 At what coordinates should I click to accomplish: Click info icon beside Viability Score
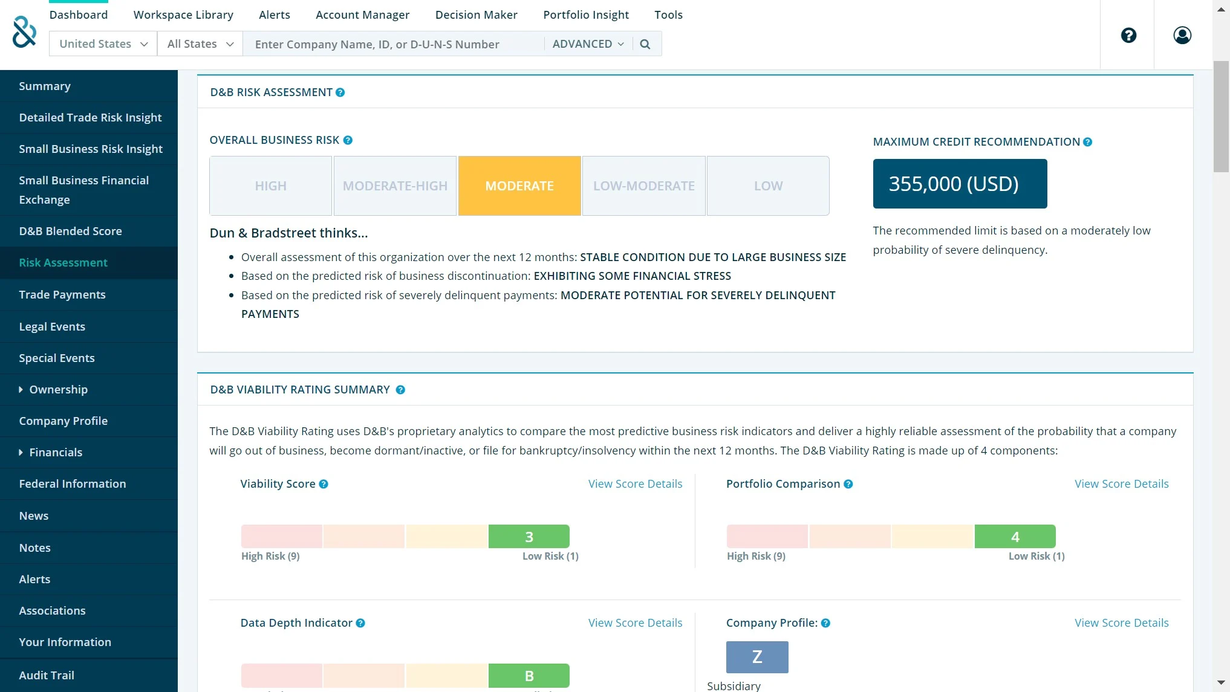(x=324, y=484)
